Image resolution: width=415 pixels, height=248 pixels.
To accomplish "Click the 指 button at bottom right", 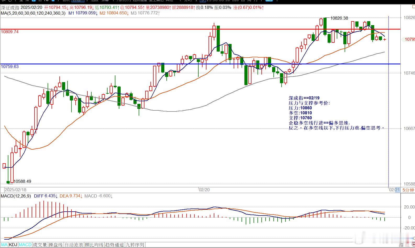I will pyautogui.click(x=401, y=245).
